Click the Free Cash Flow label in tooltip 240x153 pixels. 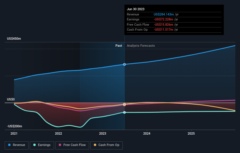click(x=138, y=25)
